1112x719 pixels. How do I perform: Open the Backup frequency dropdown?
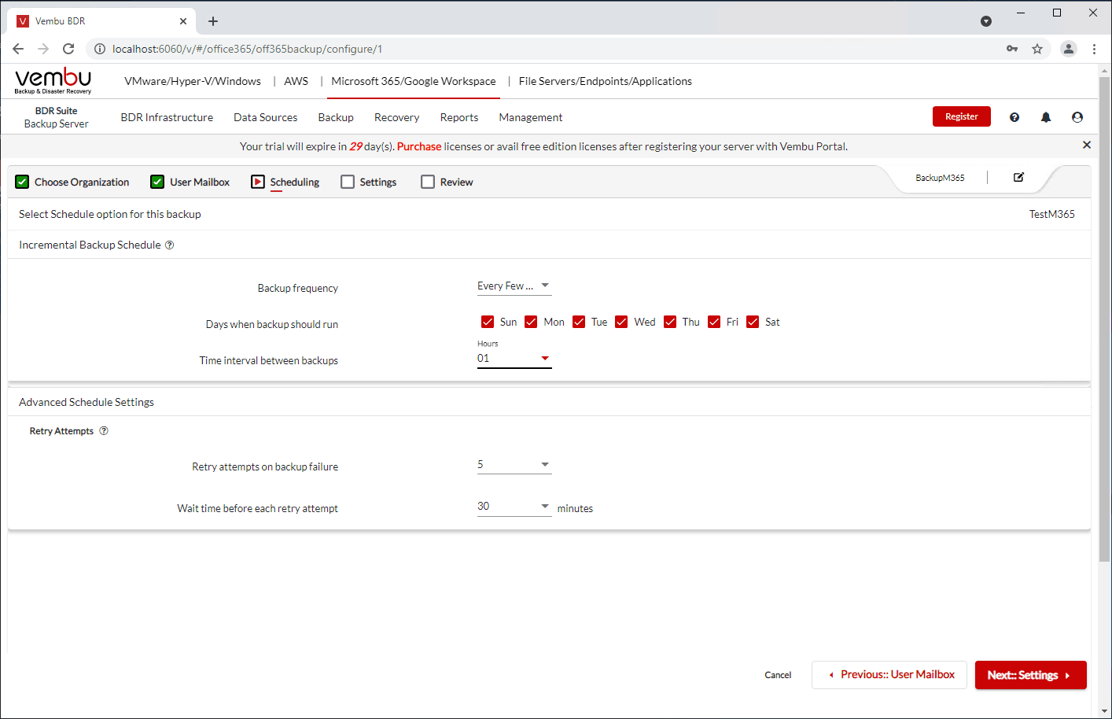tap(514, 286)
